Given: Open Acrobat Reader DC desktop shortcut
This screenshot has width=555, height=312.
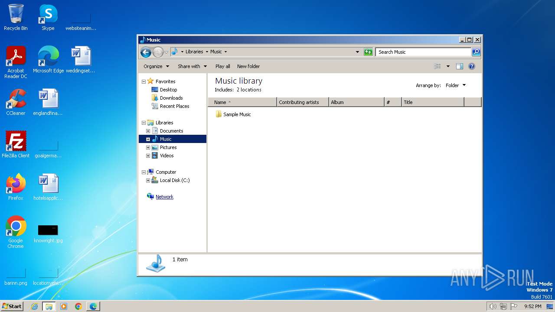Looking at the screenshot, I should pos(16,62).
